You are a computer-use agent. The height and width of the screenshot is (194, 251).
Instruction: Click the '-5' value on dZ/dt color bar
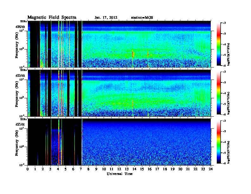pyautogui.click(x=224, y=153)
